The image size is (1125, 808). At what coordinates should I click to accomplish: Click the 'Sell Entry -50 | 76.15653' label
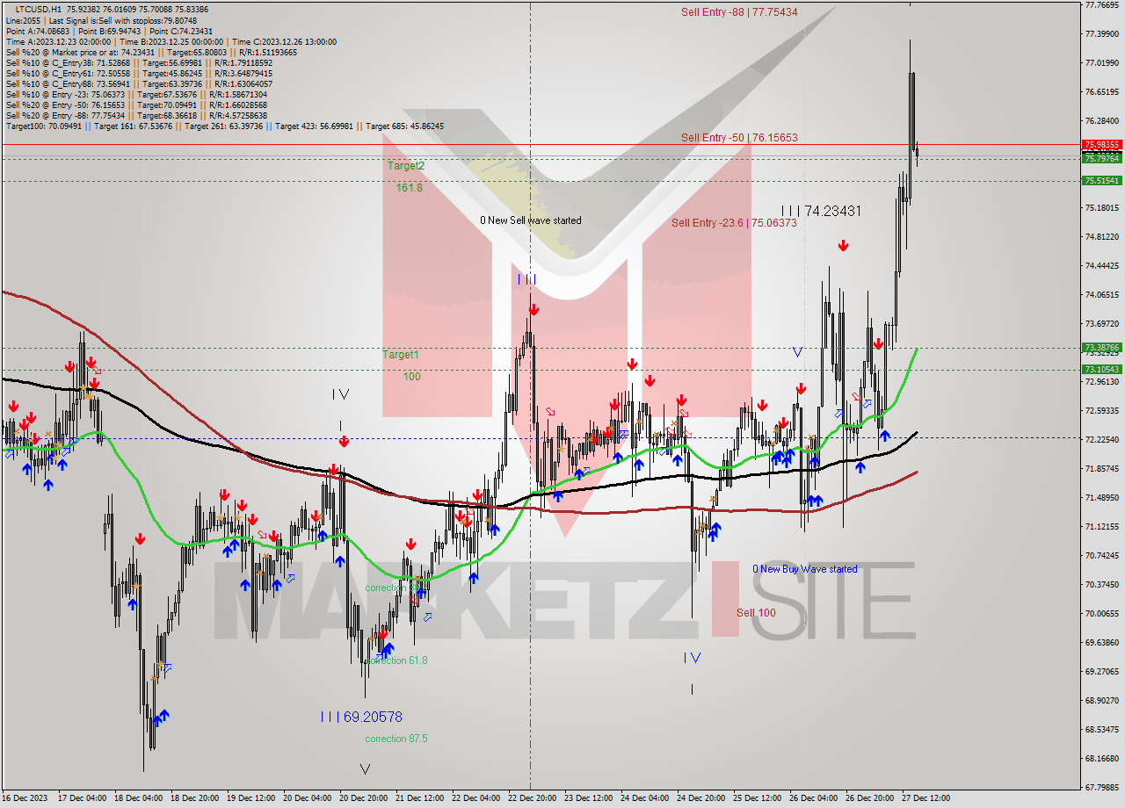click(739, 138)
